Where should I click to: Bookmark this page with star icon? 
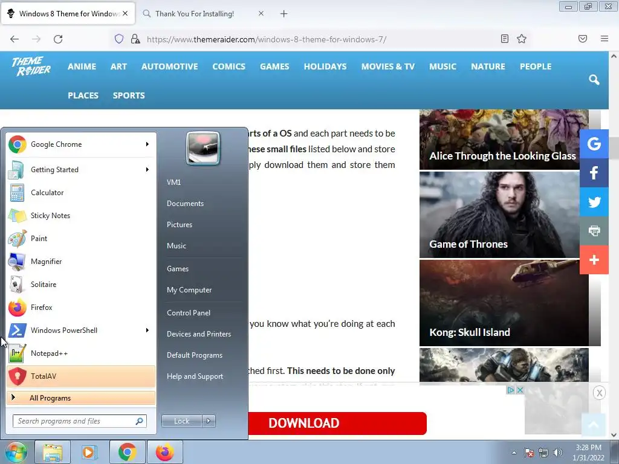(522, 39)
